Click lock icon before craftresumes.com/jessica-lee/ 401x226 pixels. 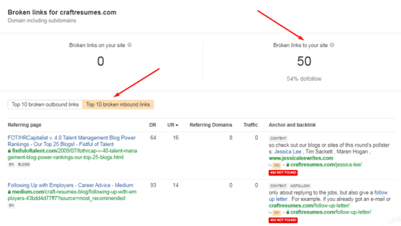click(x=288, y=165)
